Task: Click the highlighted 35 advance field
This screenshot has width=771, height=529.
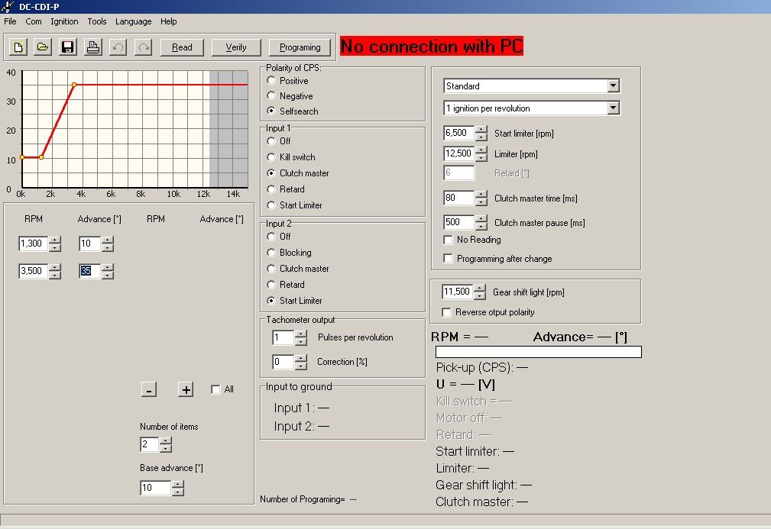Action: (x=89, y=271)
